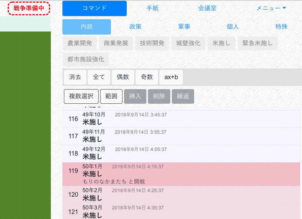
Task: Toggle 範囲 selection mode
Action: click(x=111, y=96)
